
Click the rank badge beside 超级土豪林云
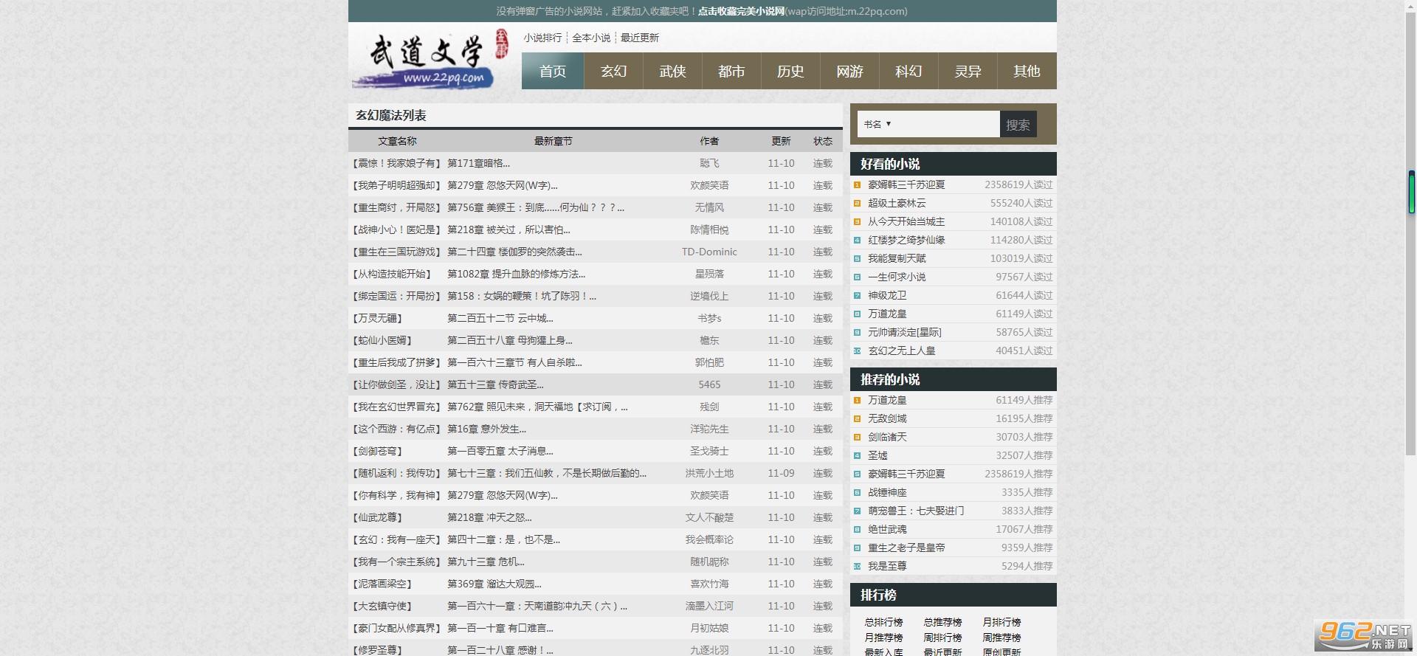pyautogui.click(x=857, y=204)
